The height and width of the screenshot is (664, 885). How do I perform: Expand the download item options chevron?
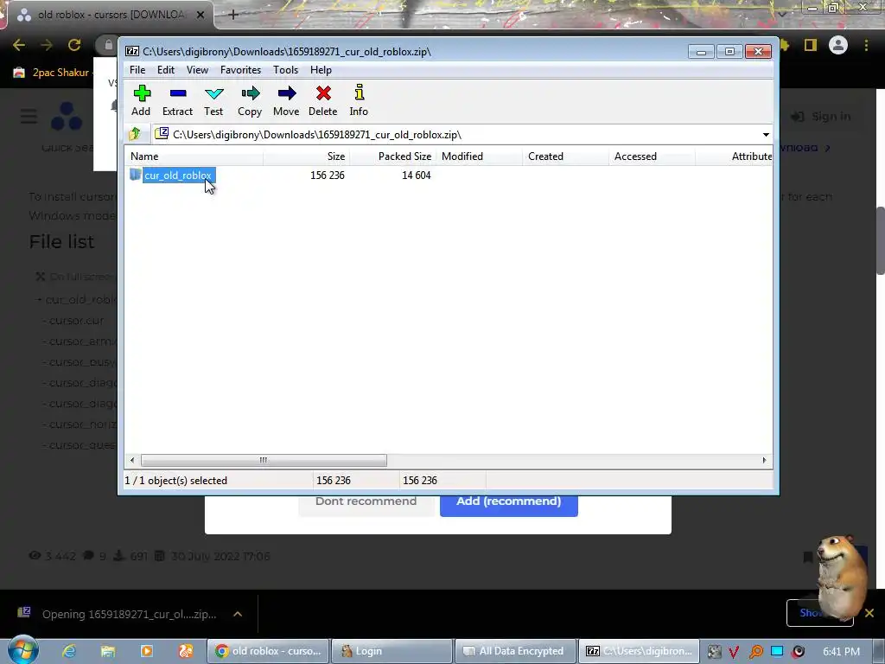[238, 615]
